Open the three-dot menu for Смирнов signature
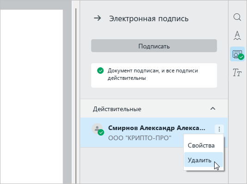This screenshot has width=247, height=184. tap(219, 129)
